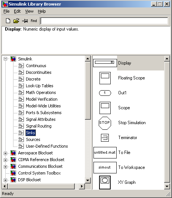Click the Sources library icon

(x=21, y=139)
